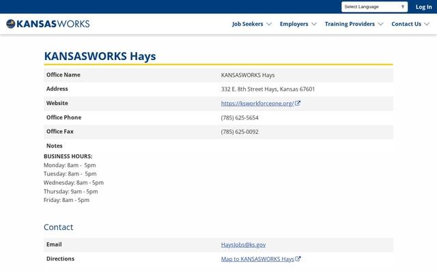Screen dimensions: 437x273
Task: Click the Office Phone label
Action: [64, 117]
